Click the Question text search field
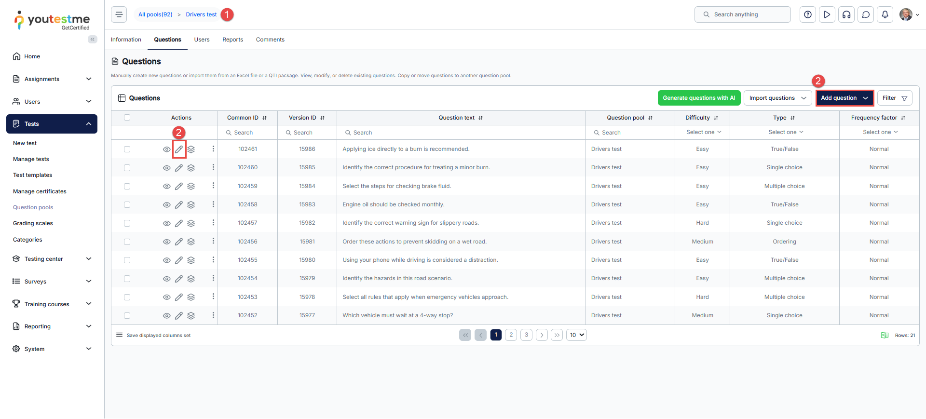The width and height of the screenshot is (926, 419). pos(461,133)
